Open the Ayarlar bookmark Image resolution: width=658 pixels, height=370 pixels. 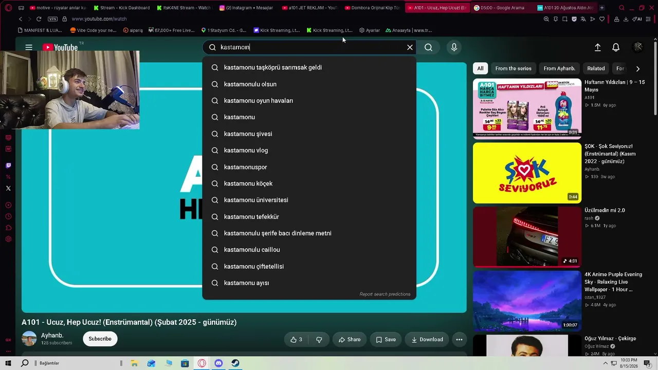(370, 30)
